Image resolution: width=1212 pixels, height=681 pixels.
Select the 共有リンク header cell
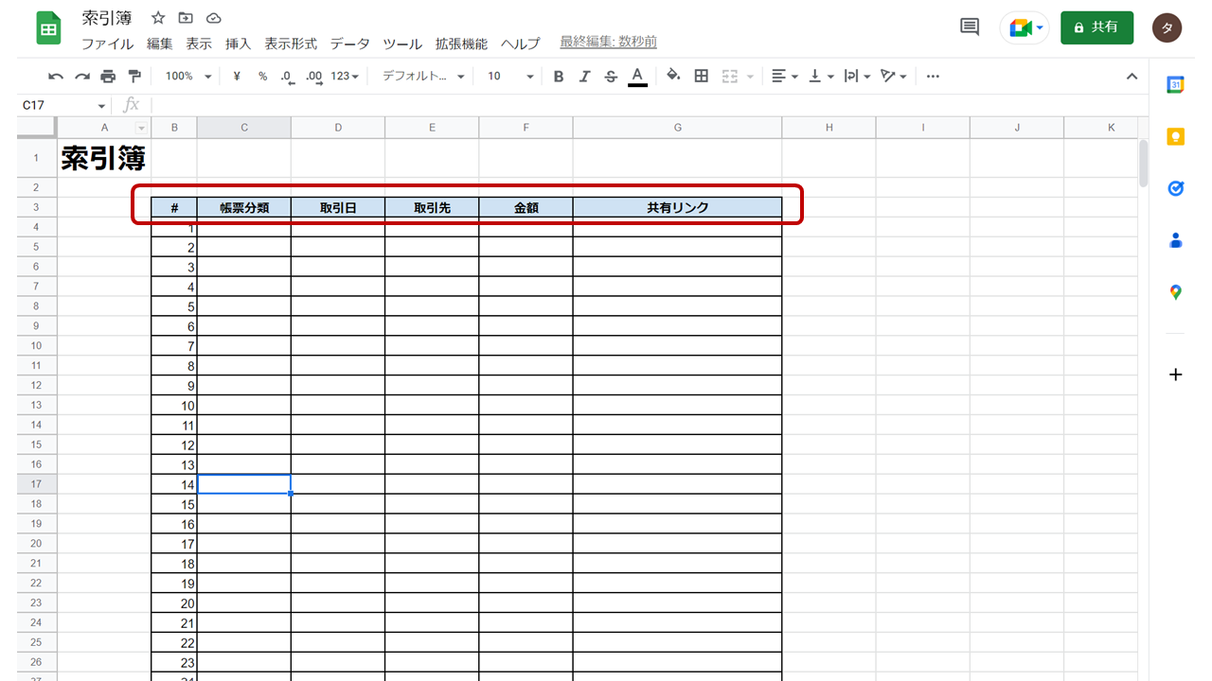click(678, 208)
